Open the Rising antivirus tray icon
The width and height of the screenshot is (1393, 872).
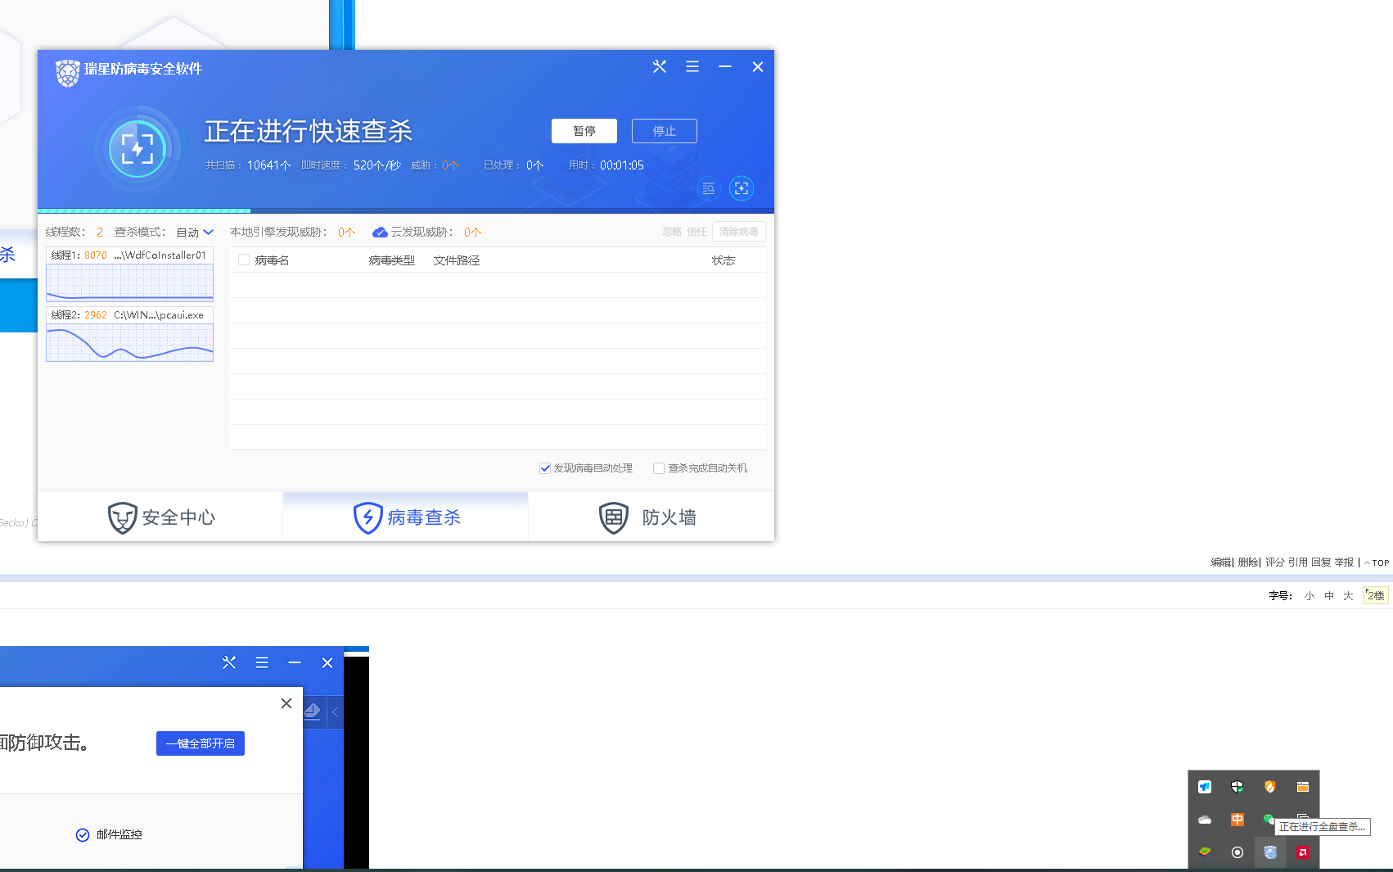point(1270,852)
